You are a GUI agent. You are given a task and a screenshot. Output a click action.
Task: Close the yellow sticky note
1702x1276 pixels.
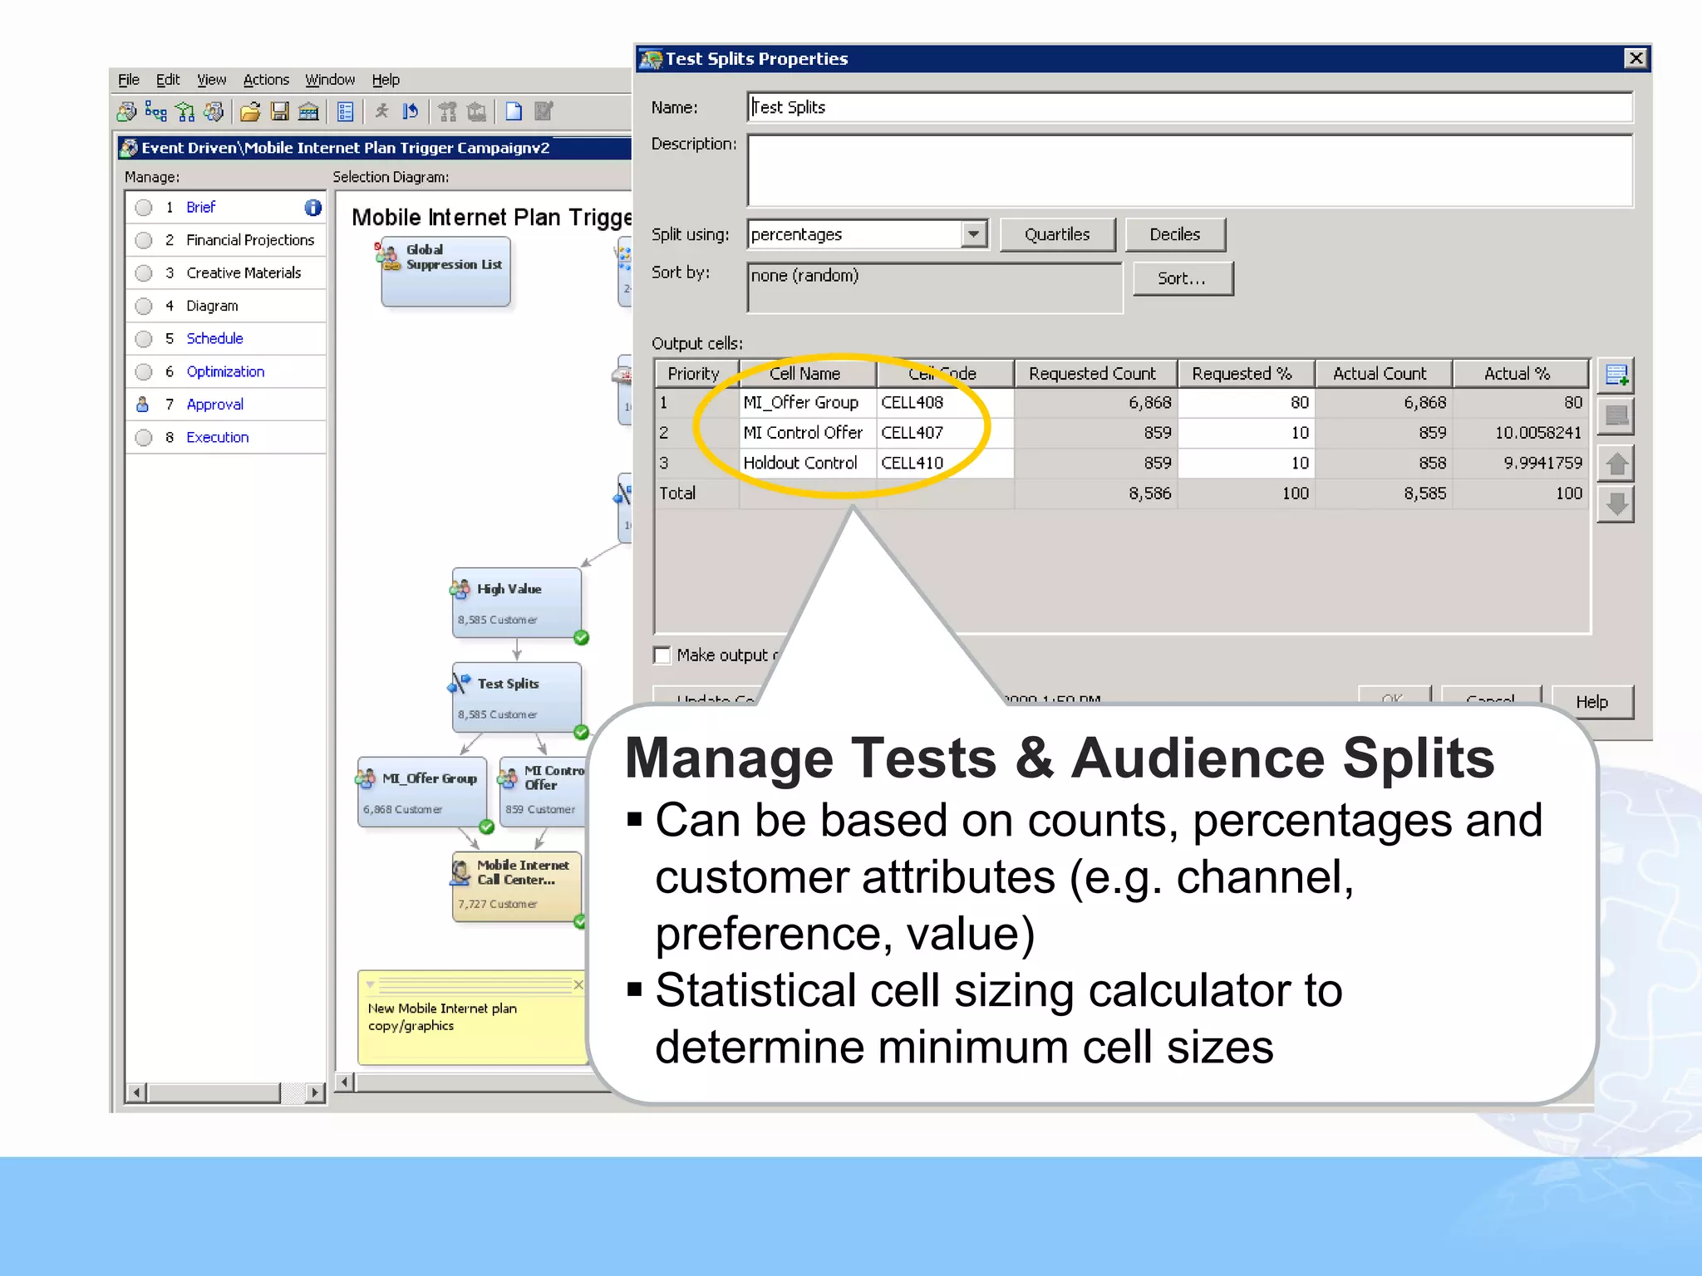coord(578,984)
